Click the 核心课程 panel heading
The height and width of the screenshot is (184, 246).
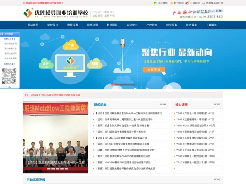tap(181, 105)
